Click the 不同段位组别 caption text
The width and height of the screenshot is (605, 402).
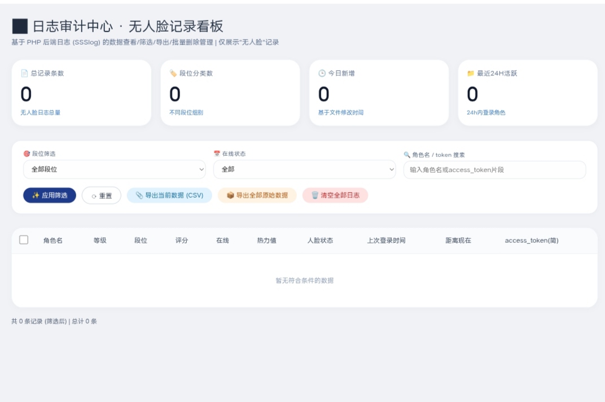coord(186,112)
